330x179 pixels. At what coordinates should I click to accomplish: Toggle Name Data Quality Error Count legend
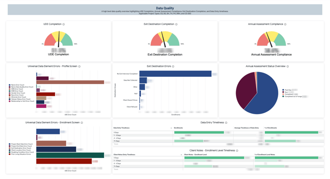pos(21,87)
